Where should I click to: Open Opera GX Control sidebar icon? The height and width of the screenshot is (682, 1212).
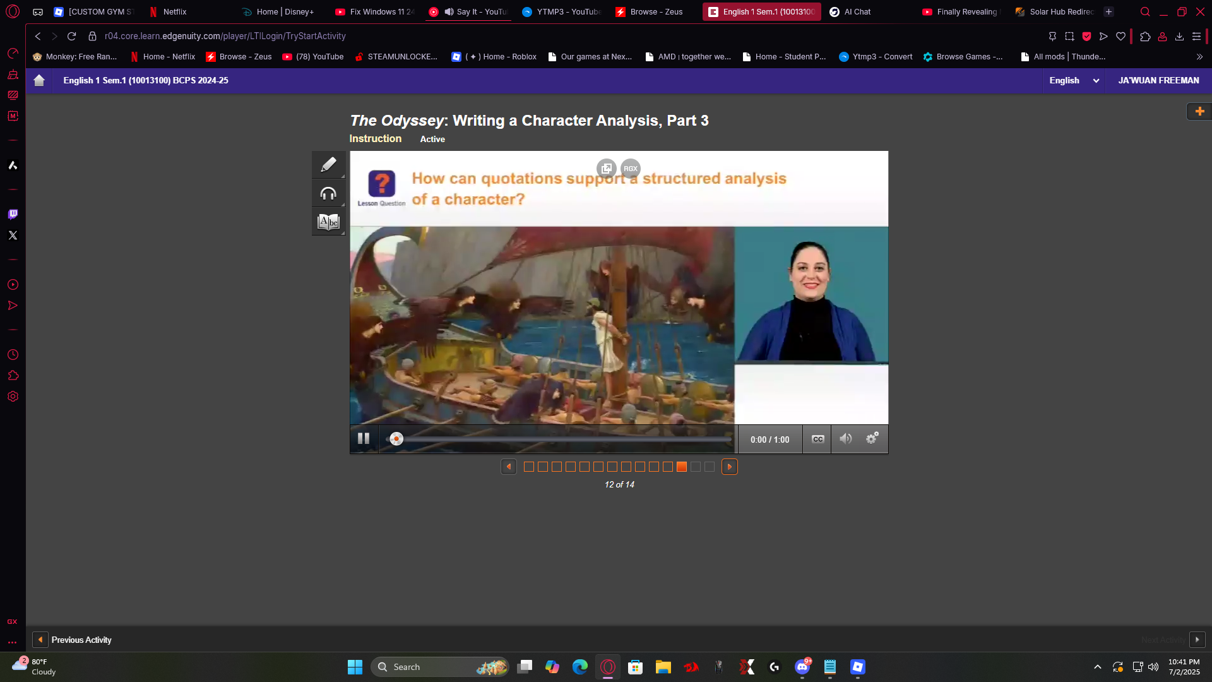[13, 53]
